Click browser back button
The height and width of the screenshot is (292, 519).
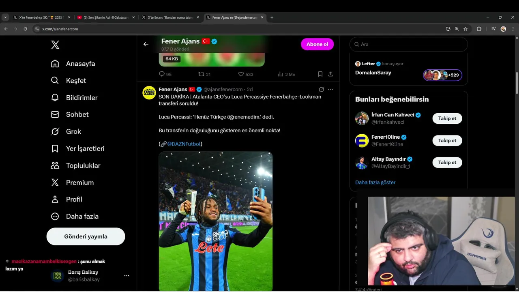click(6, 29)
